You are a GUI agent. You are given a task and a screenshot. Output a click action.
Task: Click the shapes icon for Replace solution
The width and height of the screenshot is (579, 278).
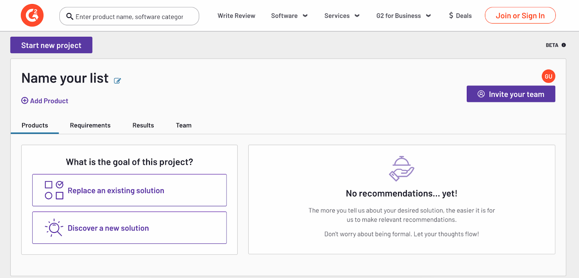coord(54,190)
